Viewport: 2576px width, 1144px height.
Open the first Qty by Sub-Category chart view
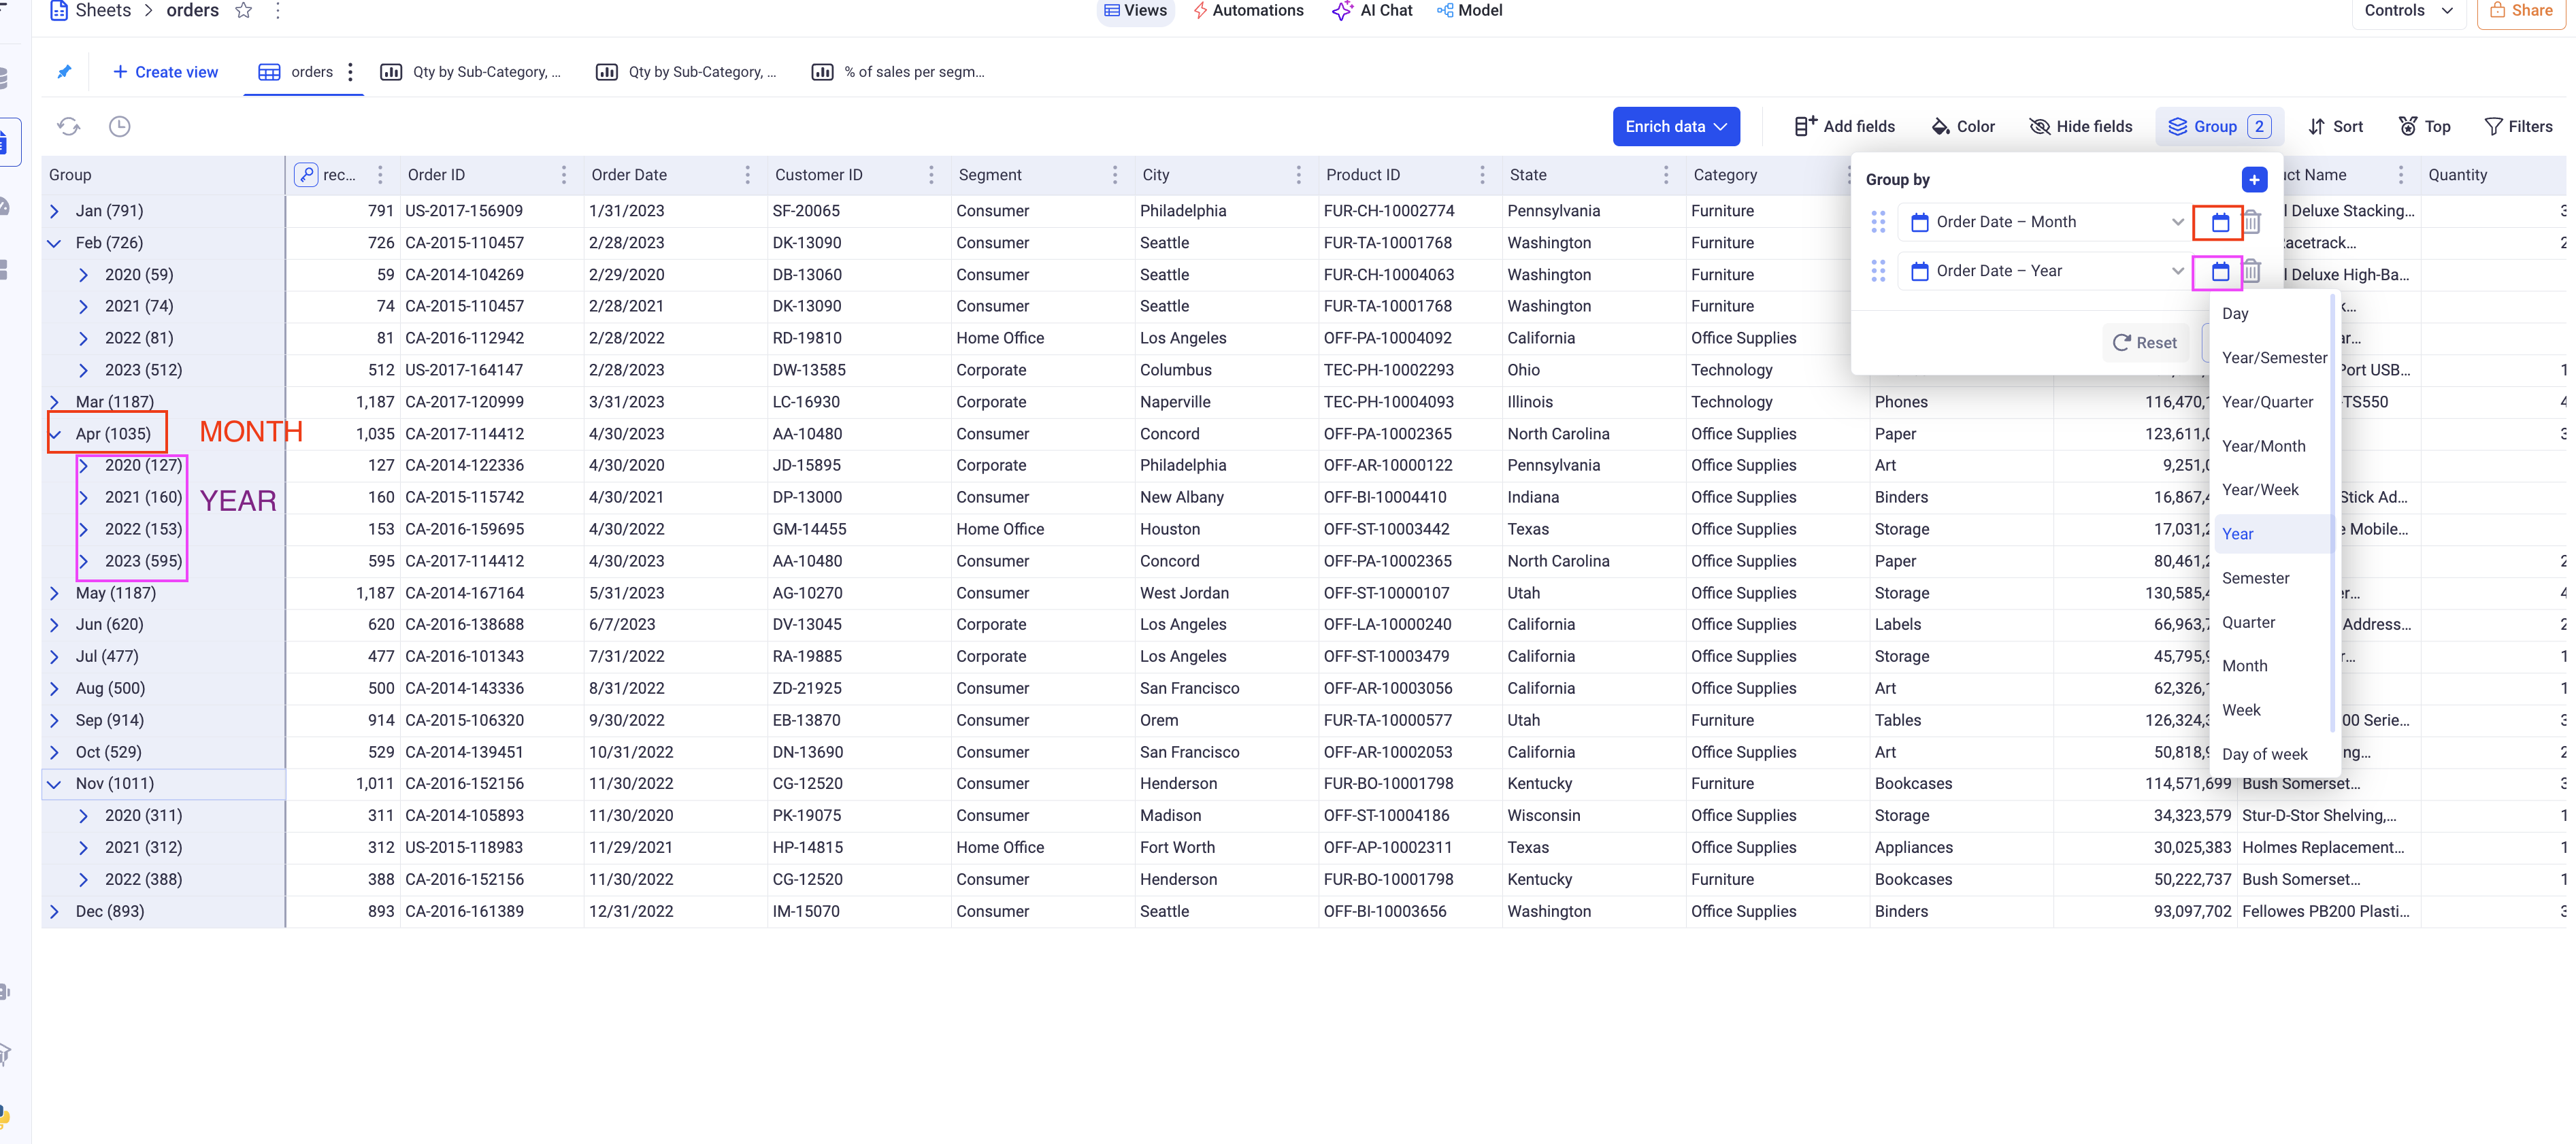pos(471,72)
